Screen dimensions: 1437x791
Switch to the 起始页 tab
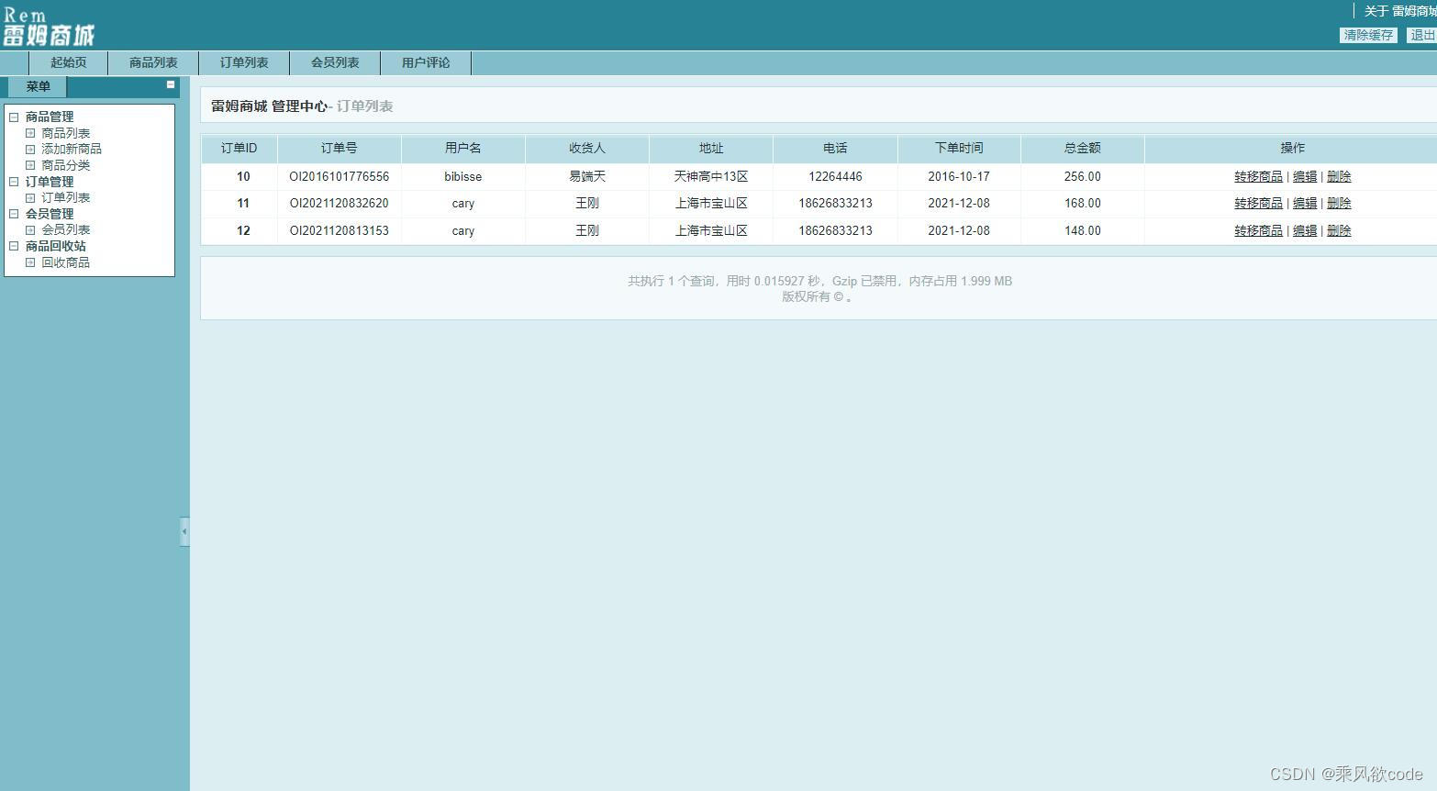(69, 62)
